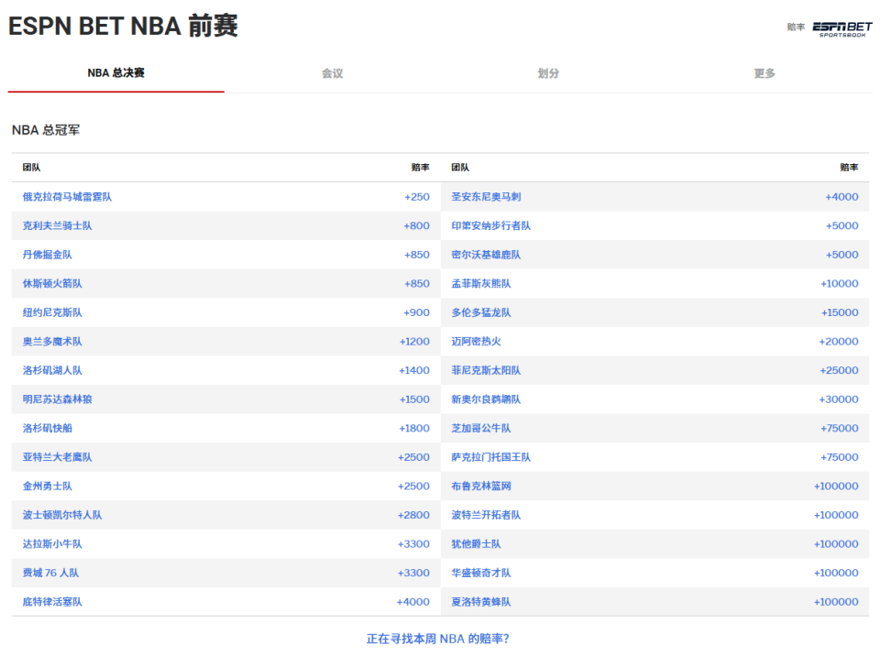Follow the 正在寻找本周 NBA 的赔率? link
Screen dimensions: 880x656
(x=438, y=639)
